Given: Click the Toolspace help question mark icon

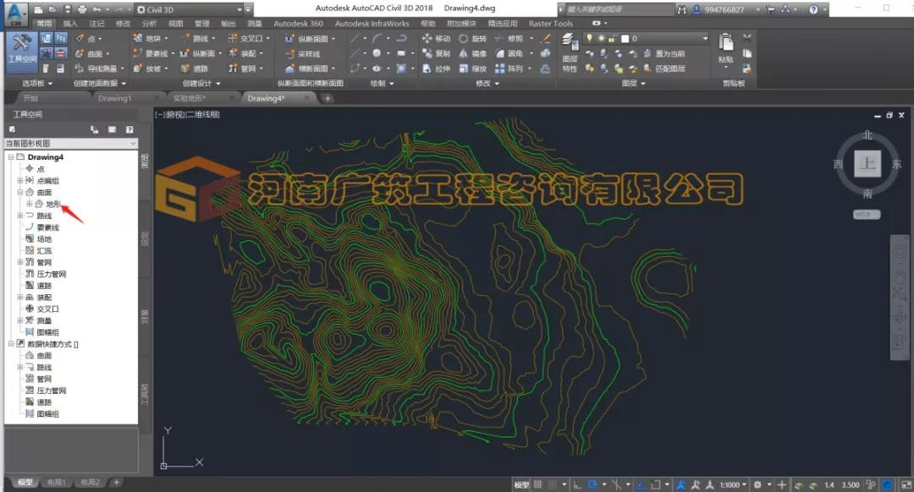Looking at the screenshot, I should (129, 129).
